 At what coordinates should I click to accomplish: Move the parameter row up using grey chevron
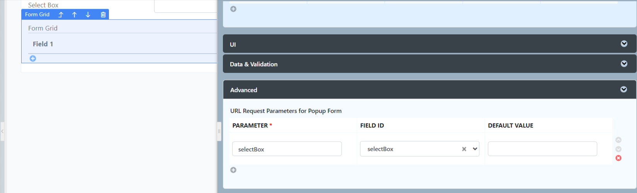coord(618,140)
